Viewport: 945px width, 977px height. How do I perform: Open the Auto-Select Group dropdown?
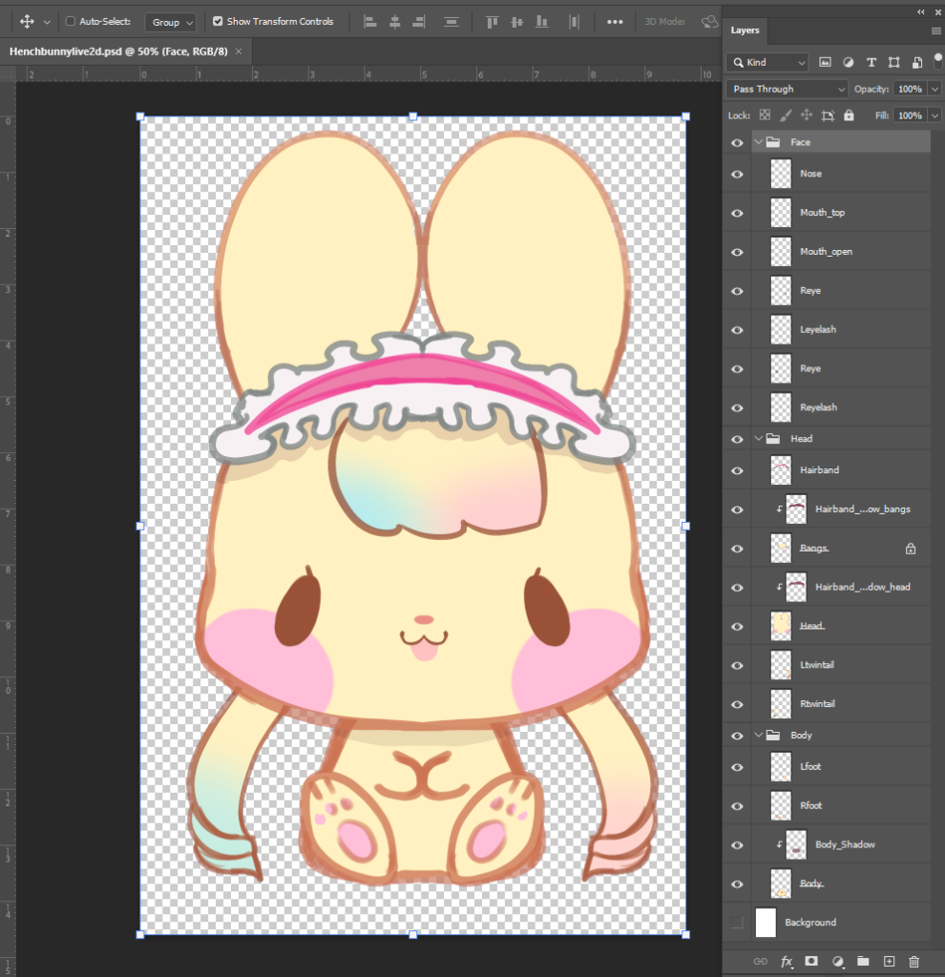coord(171,22)
